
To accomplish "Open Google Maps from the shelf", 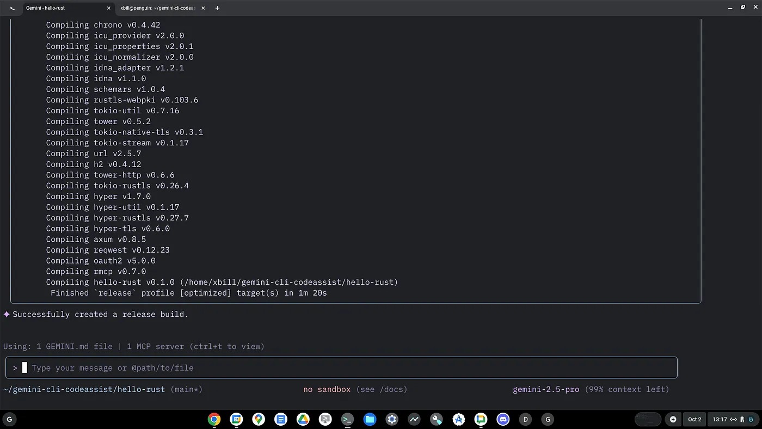I will point(259,419).
